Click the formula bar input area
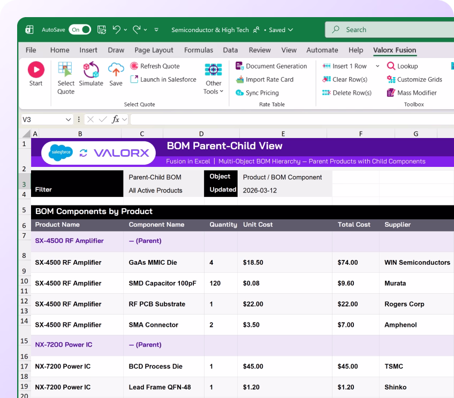This screenshot has height=398, width=454. coord(292,119)
